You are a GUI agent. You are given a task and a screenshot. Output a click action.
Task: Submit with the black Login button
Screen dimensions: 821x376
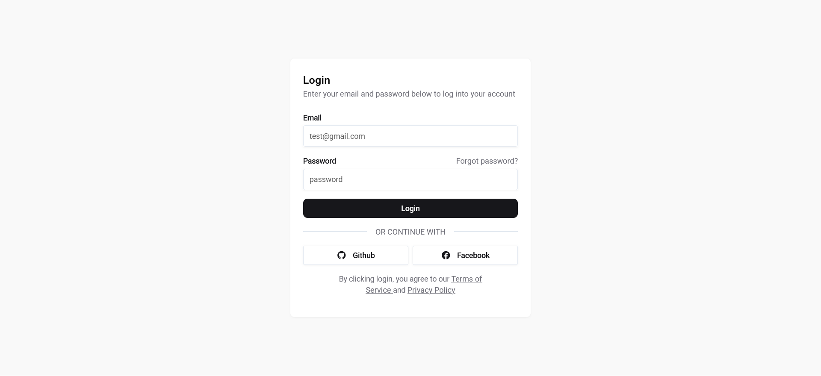pos(410,208)
